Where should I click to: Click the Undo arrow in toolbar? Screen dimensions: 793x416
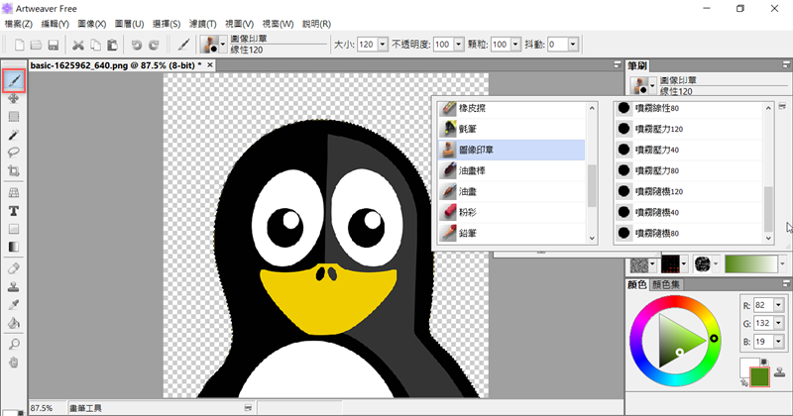[x=138, y=45]
